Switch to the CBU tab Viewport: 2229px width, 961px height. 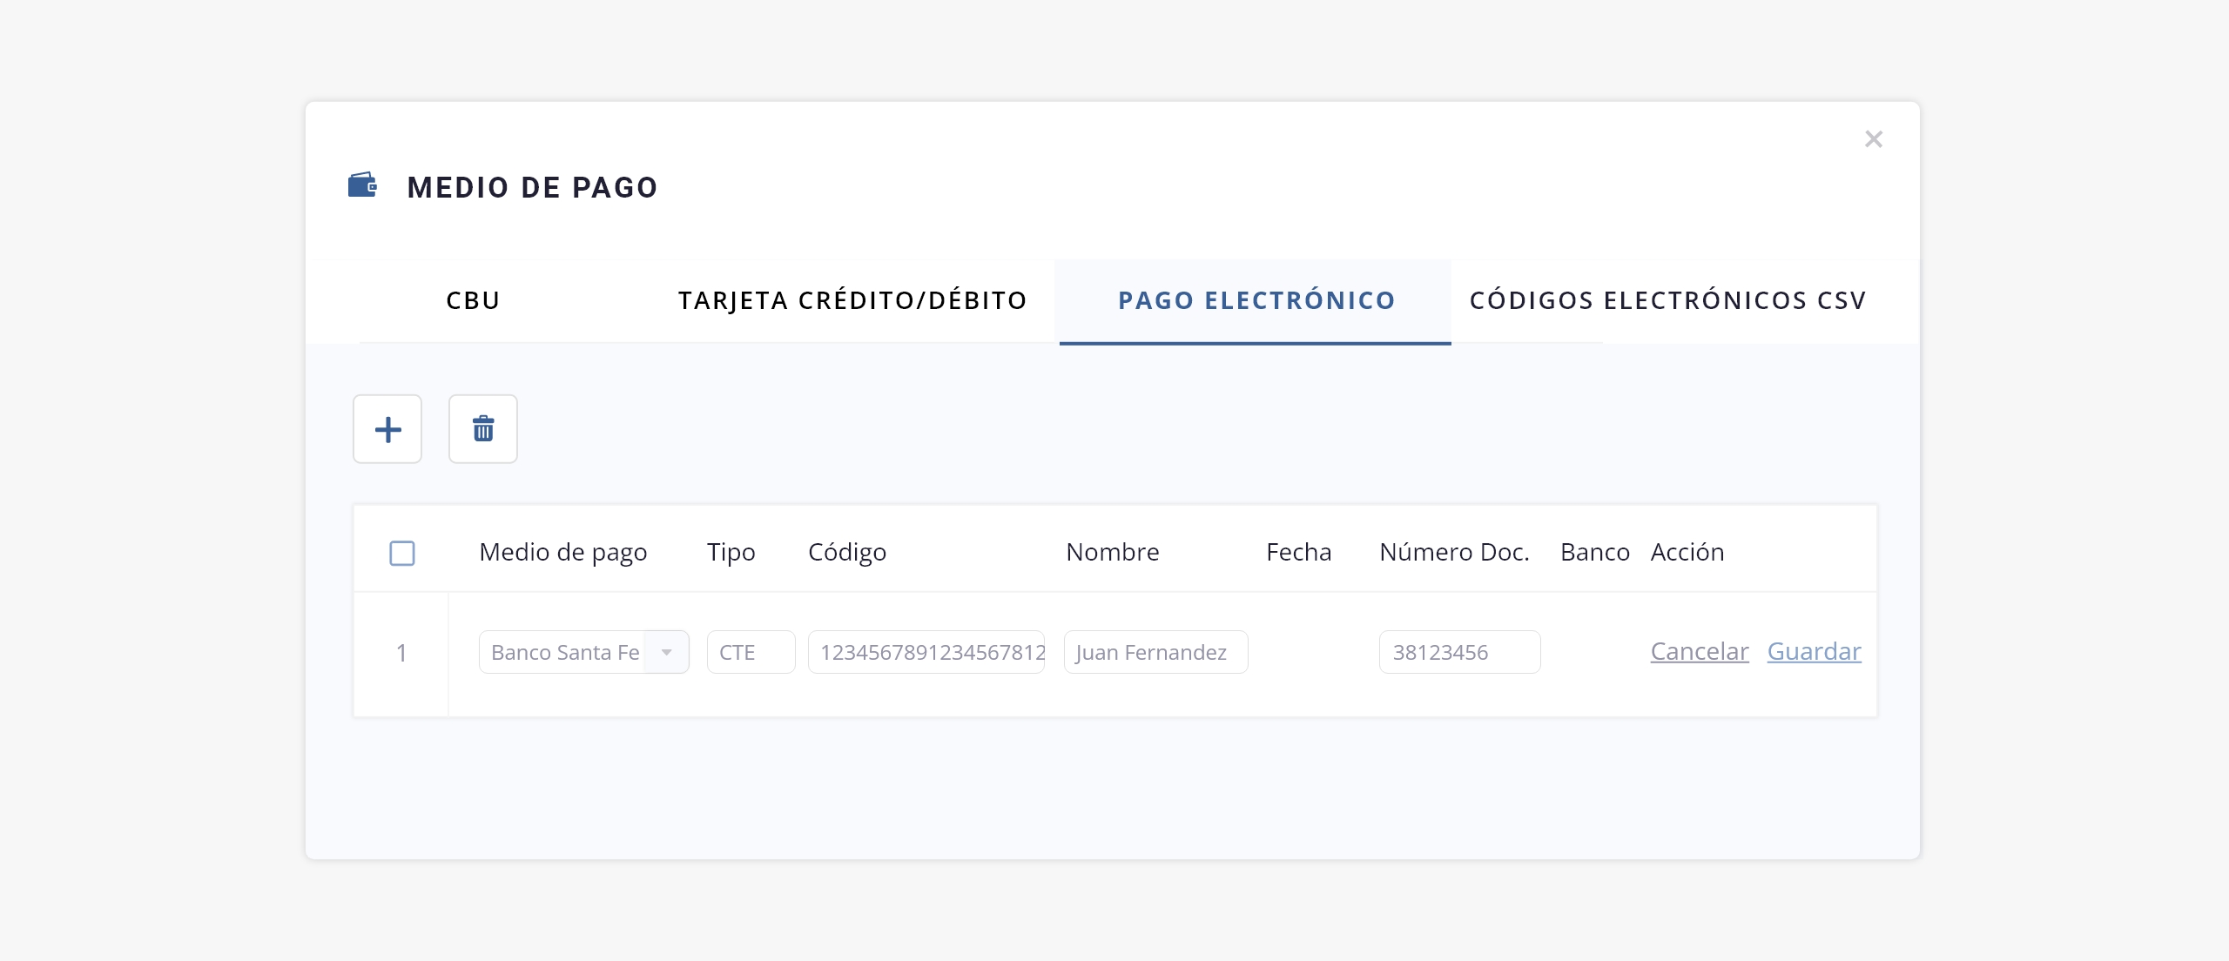point(473,300)
